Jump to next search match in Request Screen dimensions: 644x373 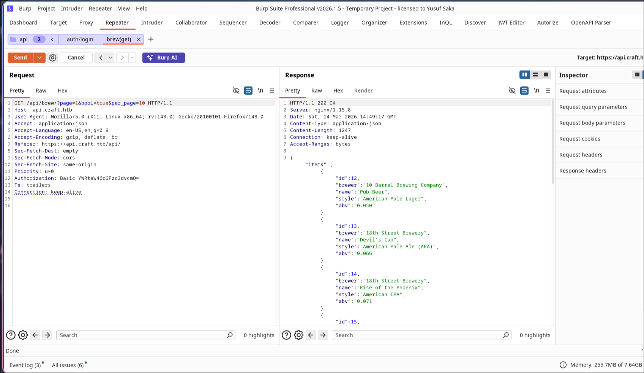(47, 335)
